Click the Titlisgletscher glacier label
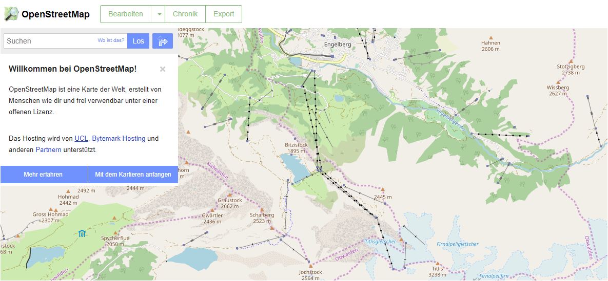This screenshot has height=281, width=608. [380, 241]
